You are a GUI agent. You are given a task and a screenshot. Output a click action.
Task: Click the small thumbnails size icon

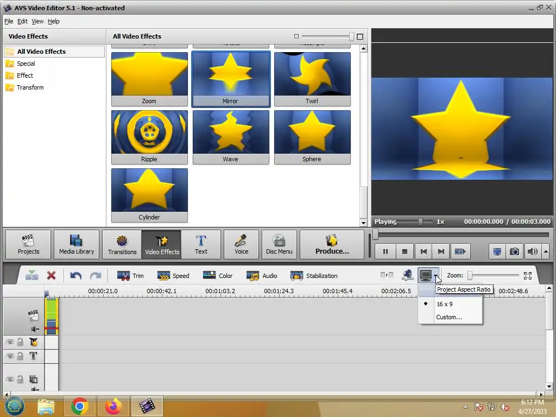(x=296, y=36)
